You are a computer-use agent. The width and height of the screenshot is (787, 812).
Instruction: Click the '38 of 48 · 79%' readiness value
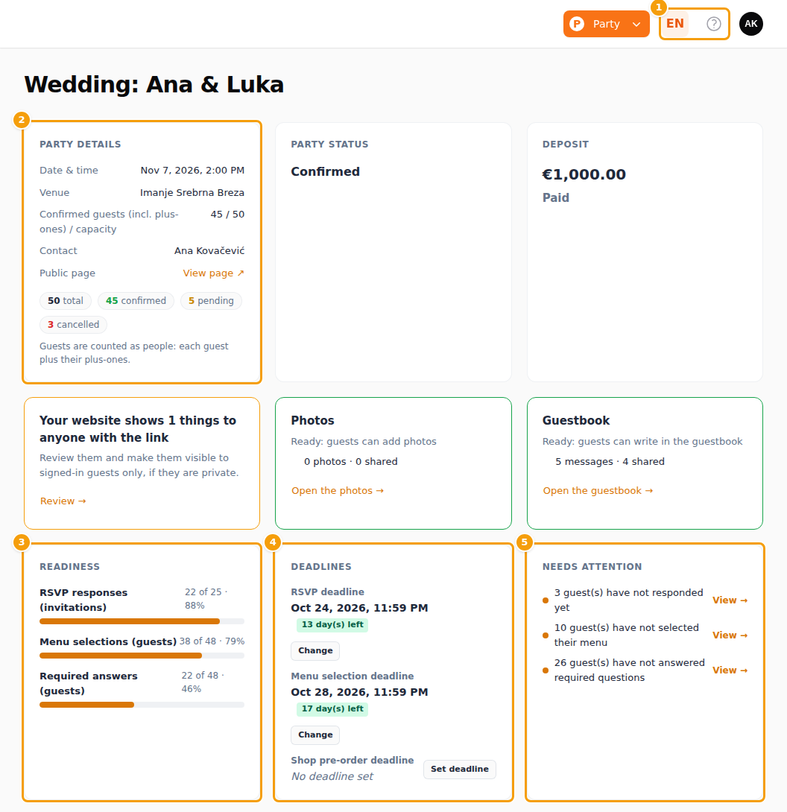pyautogui.click(x=212, y=641)
